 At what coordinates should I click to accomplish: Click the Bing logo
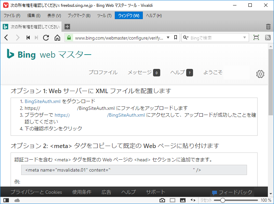click(21, 55)
